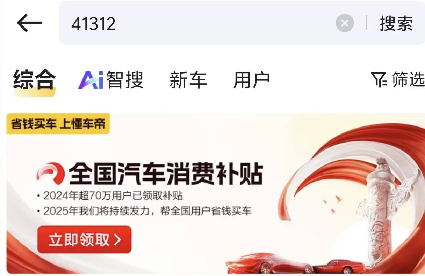Switch to the 用户 tab
Screen dimensions: 425x276
point(252,80)
